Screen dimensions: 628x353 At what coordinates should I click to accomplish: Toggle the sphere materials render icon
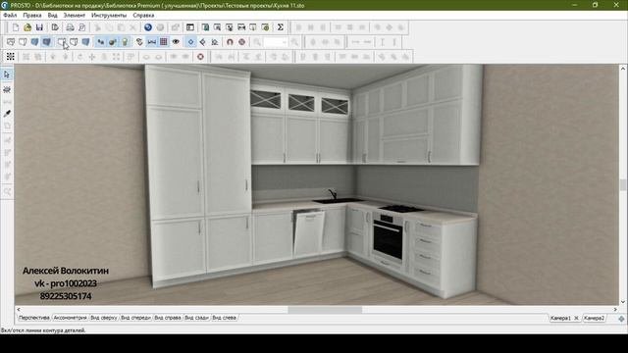click(113, 41)
